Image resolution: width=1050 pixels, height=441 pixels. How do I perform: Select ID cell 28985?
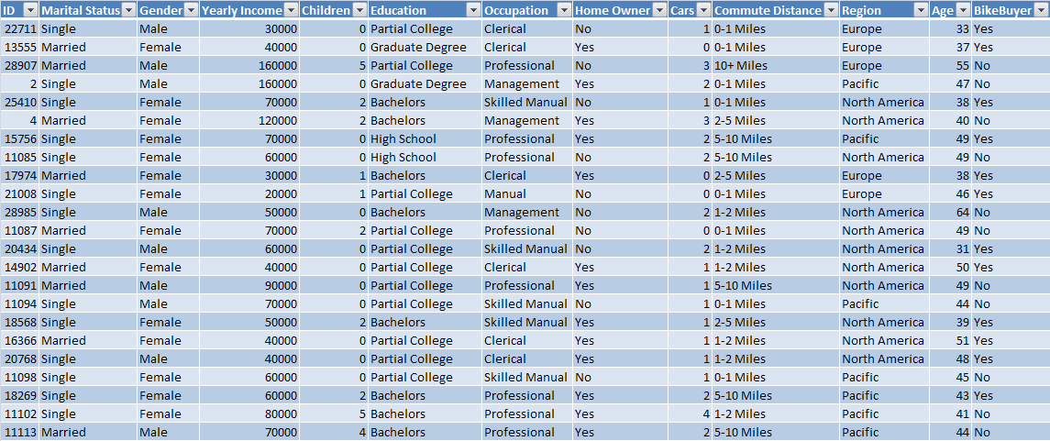coord(19,212)
